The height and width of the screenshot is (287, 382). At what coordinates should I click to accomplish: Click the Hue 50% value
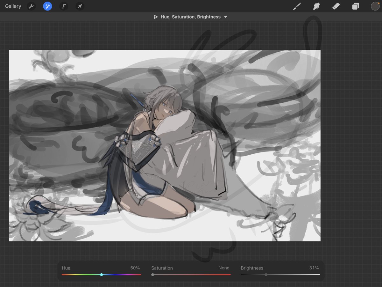tap(135, 268)
